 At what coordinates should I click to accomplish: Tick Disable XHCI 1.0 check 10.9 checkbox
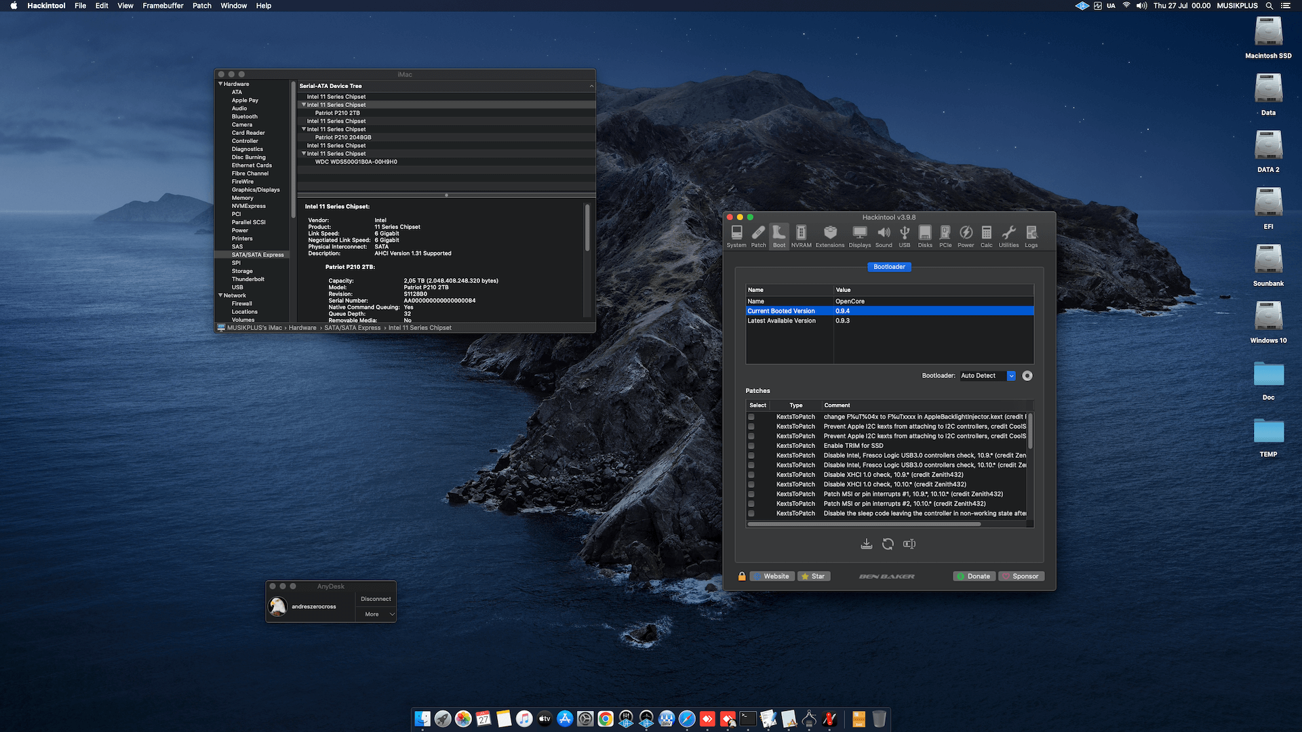coord(751,474)
